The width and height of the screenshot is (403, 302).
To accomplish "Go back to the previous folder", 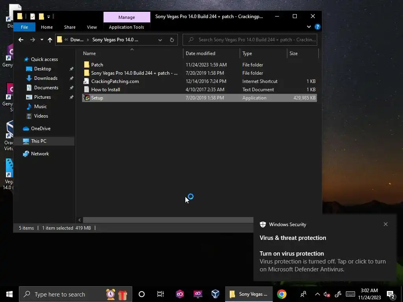I will (x=21, y=40).
